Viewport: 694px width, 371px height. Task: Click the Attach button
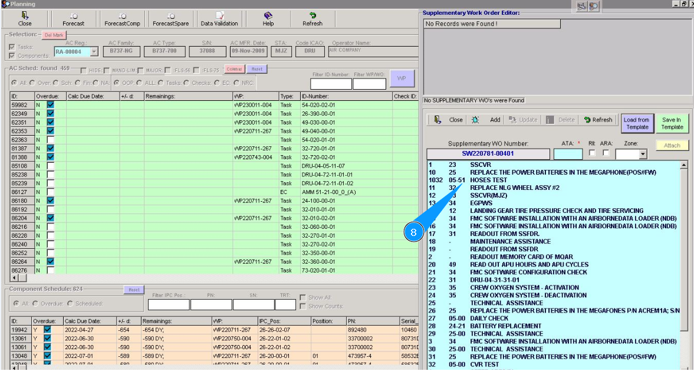coord(672,145)
